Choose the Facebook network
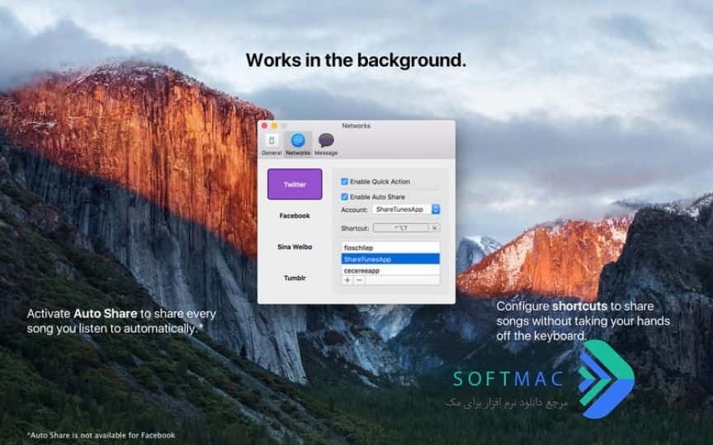 295,216
